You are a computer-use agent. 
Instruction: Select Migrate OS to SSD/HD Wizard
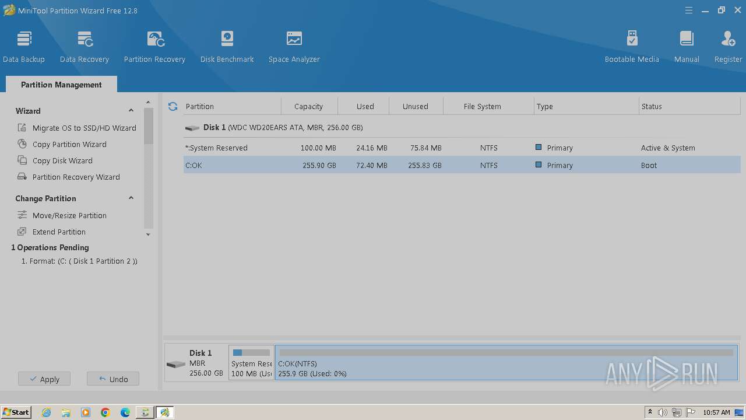(x=77, y=128)
